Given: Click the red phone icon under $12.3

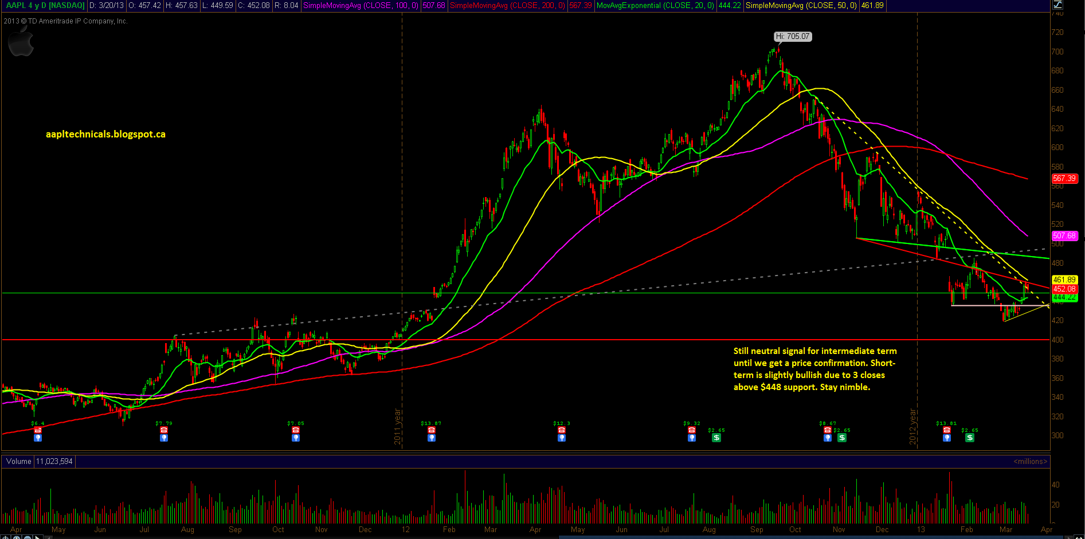Looking at the screenshot, I should coord(562,430).
